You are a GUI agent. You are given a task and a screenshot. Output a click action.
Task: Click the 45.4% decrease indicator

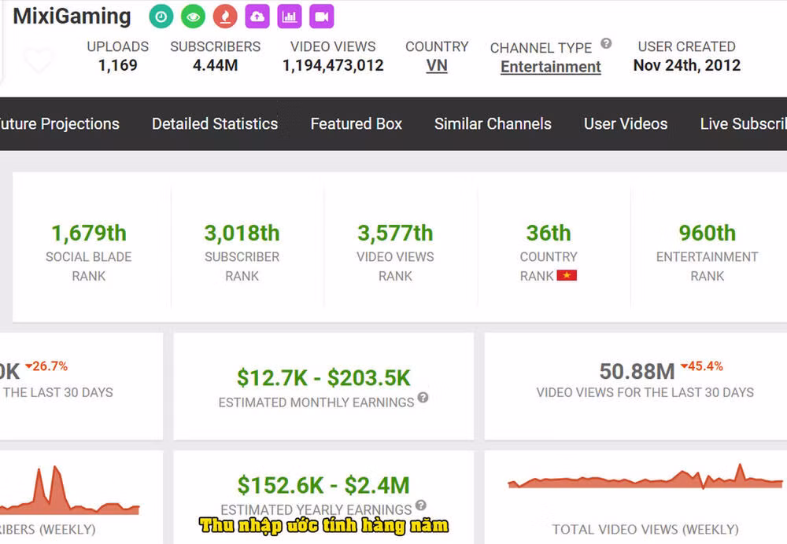[x=702, y=366]
